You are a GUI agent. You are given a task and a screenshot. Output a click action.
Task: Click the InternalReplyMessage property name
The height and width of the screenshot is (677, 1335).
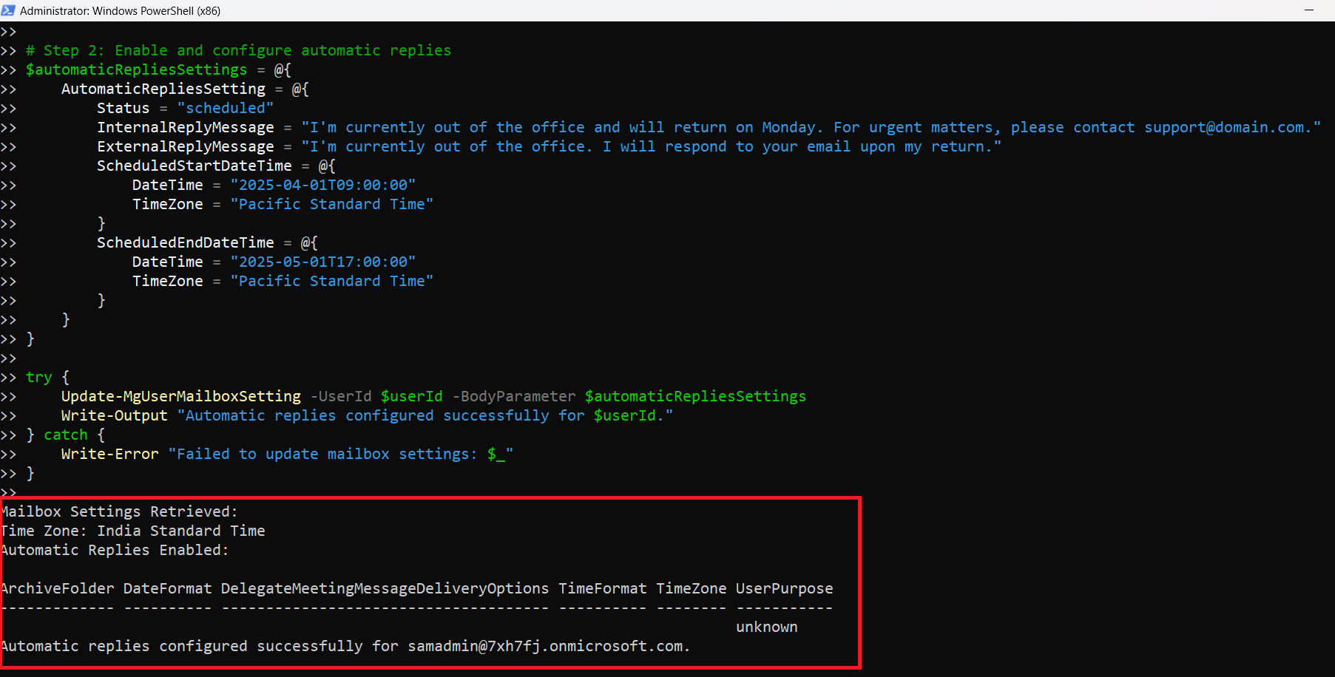pyautogui.click(x=185, y=127)
